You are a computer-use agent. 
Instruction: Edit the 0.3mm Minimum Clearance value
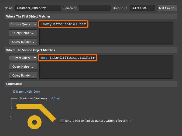[x=56, y=98]
